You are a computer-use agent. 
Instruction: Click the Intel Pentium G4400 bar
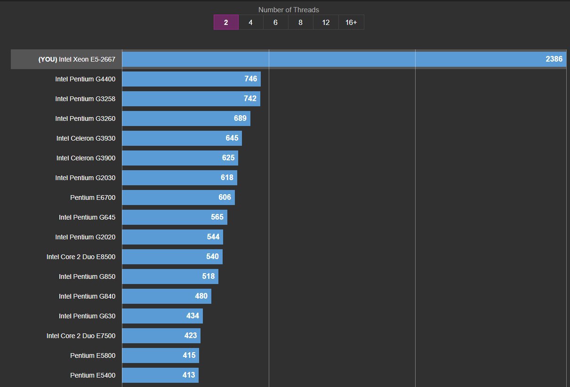coord(192,79)
